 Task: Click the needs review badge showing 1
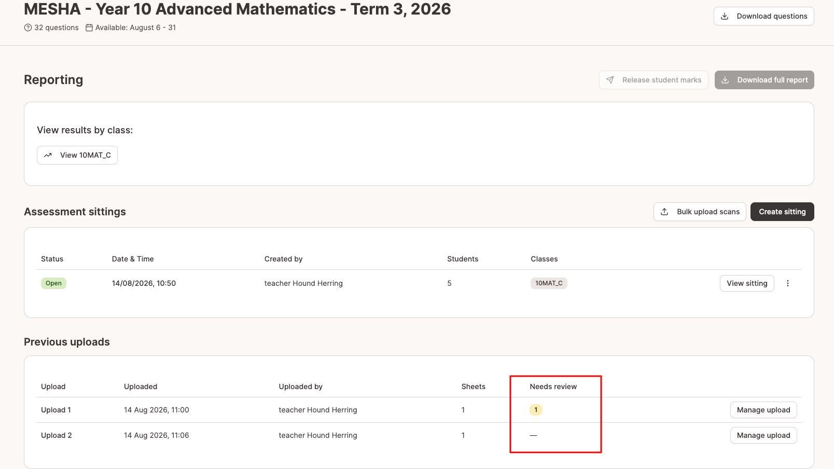[536, 410]
